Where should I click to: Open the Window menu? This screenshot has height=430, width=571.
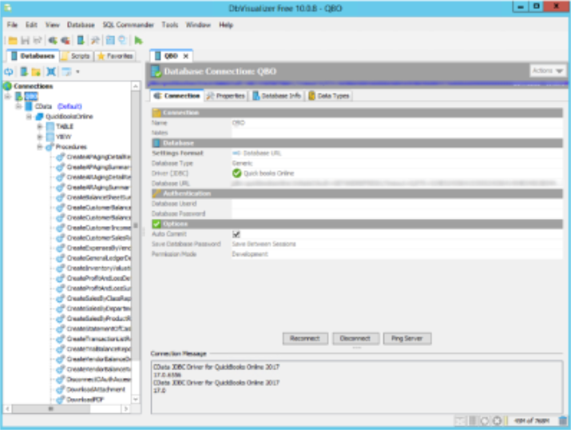point(198,25)
